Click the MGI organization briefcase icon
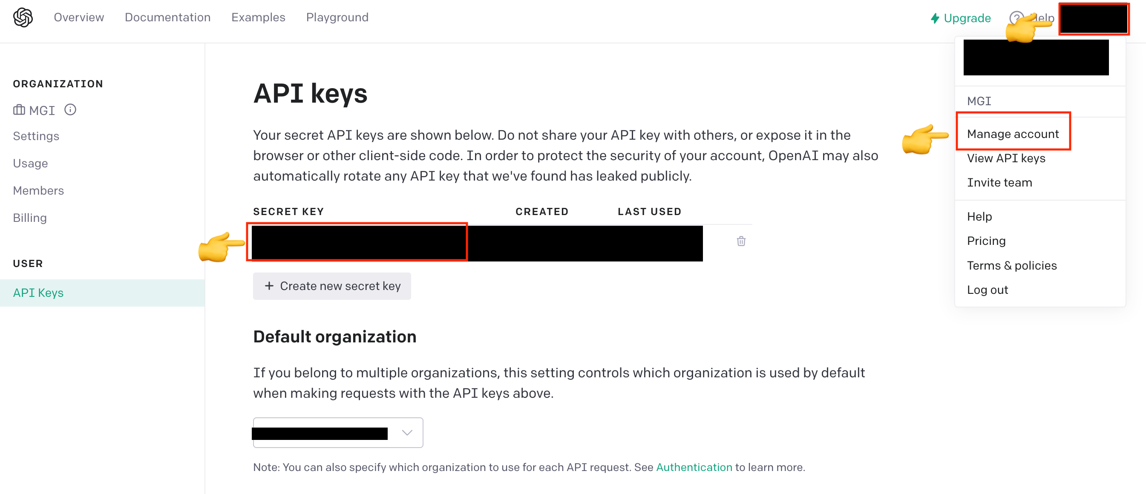Viewport: 1146px width, 494px height. point(19,110)
